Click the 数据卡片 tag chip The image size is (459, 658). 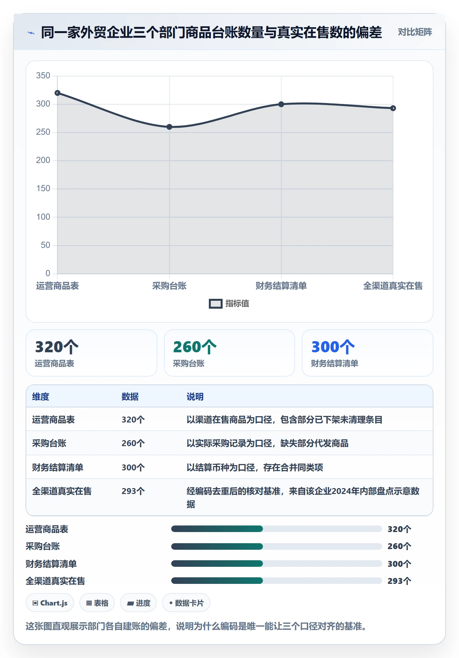[x=186, y=603]
